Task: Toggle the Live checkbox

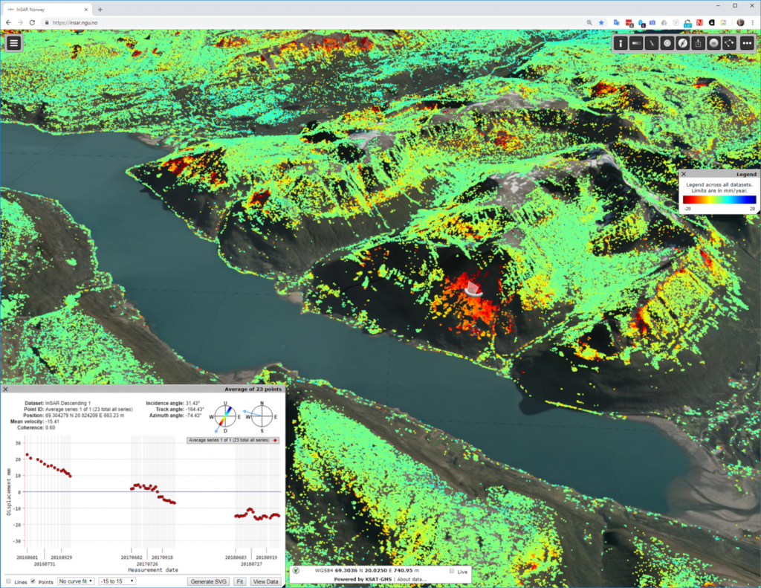Action: click(452, 571)
